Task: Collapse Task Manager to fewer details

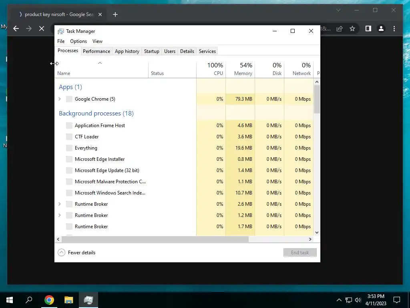Action: [76, 253]
